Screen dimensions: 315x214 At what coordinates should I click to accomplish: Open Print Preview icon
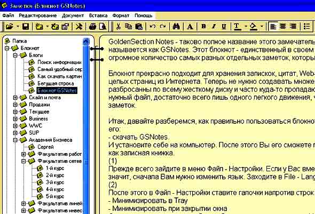(103, 27)
